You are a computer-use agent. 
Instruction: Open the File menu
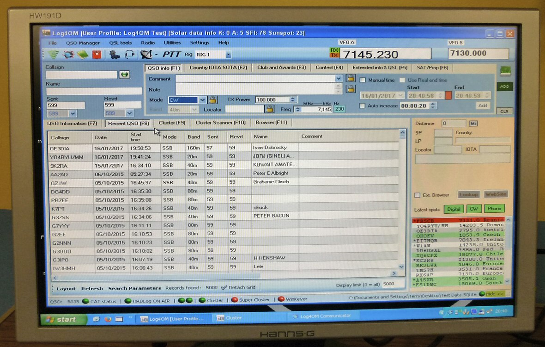(53, 43)
